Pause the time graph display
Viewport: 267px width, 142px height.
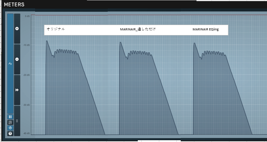10,117
